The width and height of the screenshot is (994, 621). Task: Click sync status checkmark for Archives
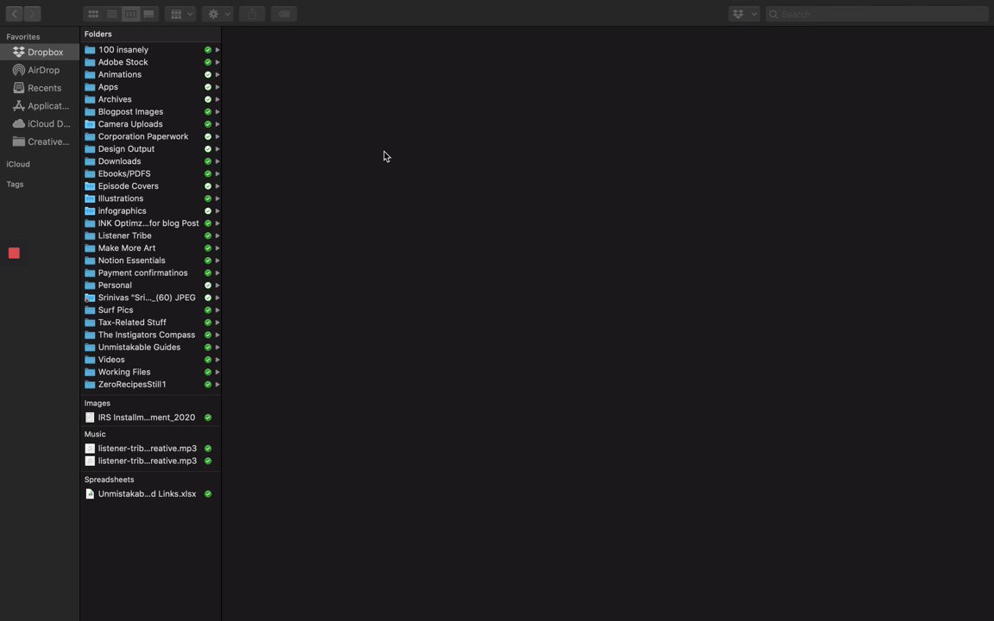point(208,99)
